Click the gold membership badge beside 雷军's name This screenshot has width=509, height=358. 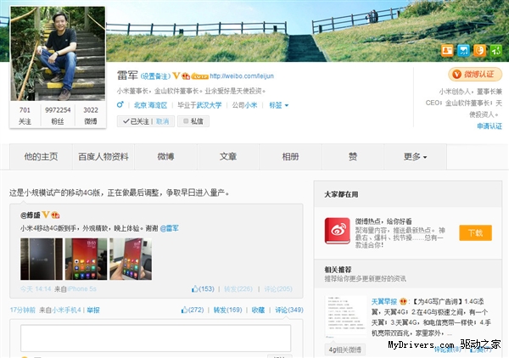click(199, 76)
